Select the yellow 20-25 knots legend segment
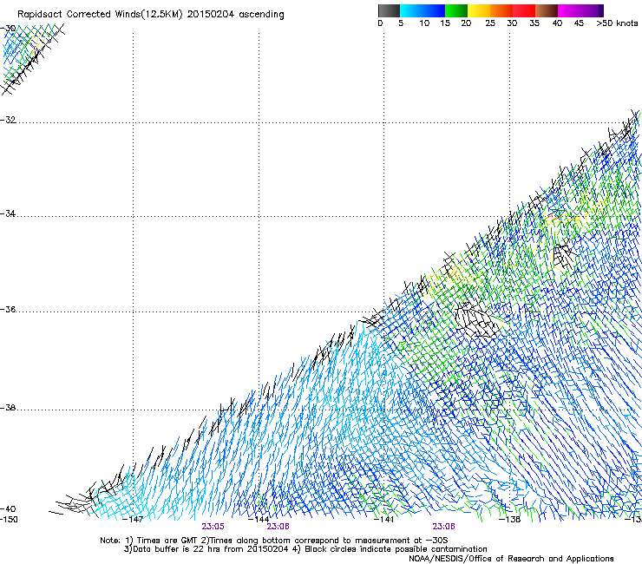 click(479, 10)
